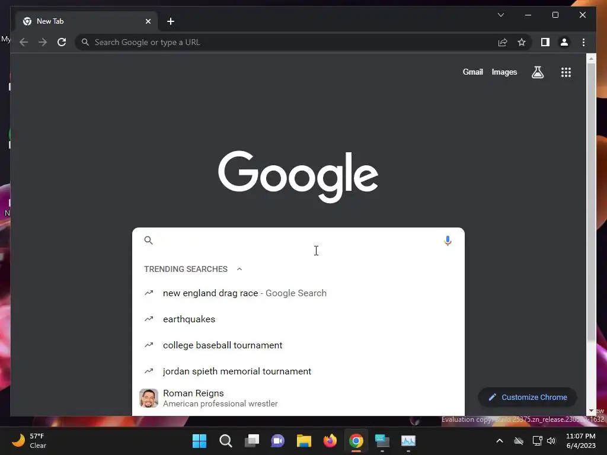Viewport: 607px width, 455px height.
Task: Open network settings tray icon
Action: tap(537, 441)
